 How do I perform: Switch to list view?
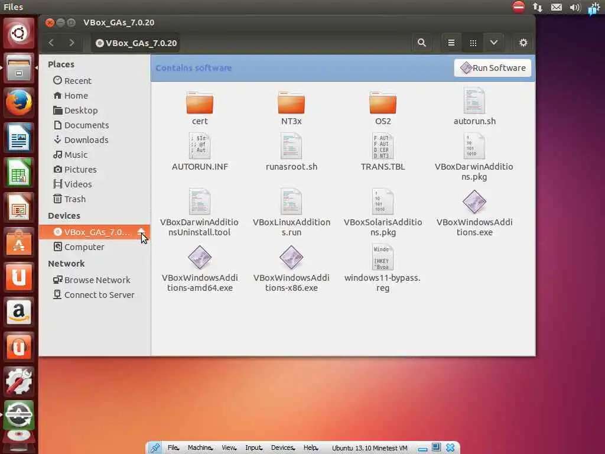coord(451,43)
